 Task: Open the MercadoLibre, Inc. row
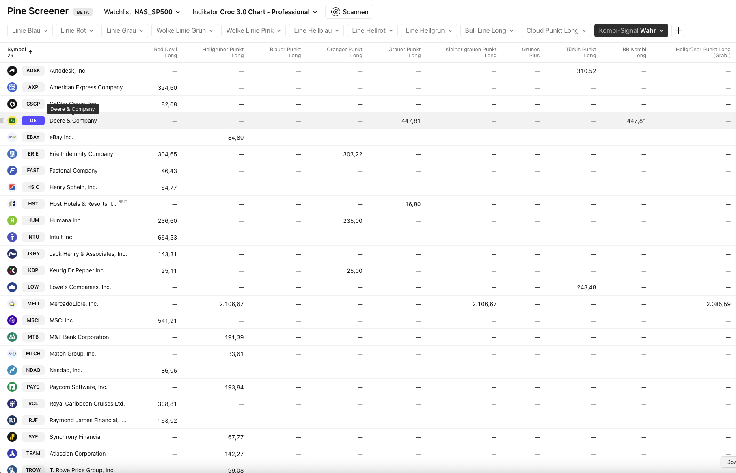pos(74,304)
